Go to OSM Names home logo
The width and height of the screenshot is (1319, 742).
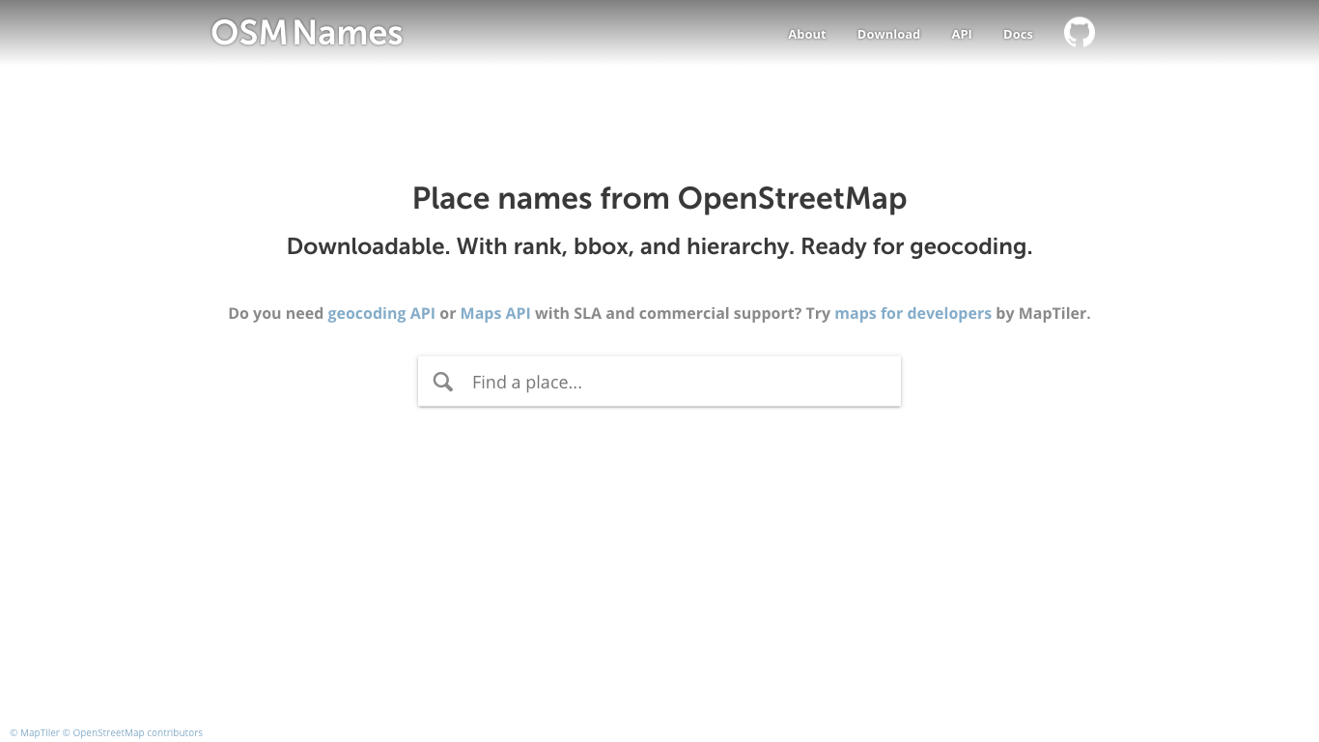[x=307, y=33]
